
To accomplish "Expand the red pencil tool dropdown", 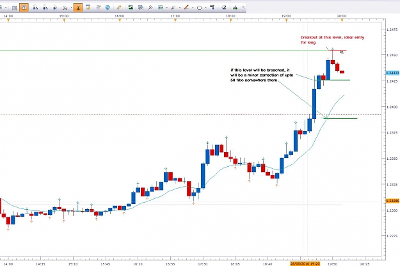I will pyautogui.click(x=193, y=8).
